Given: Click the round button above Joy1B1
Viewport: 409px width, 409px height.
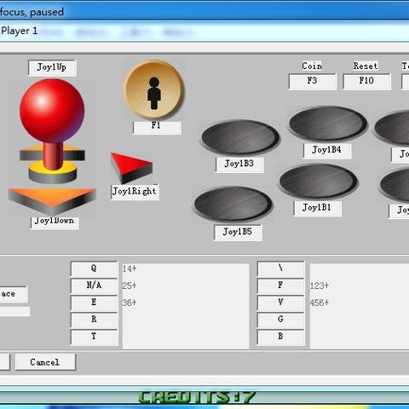Looking at the screenshot, I should [x=319, y=181].
